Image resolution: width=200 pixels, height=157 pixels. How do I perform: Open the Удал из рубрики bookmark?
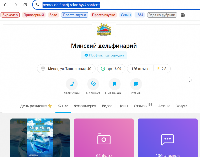click(162, 15)
